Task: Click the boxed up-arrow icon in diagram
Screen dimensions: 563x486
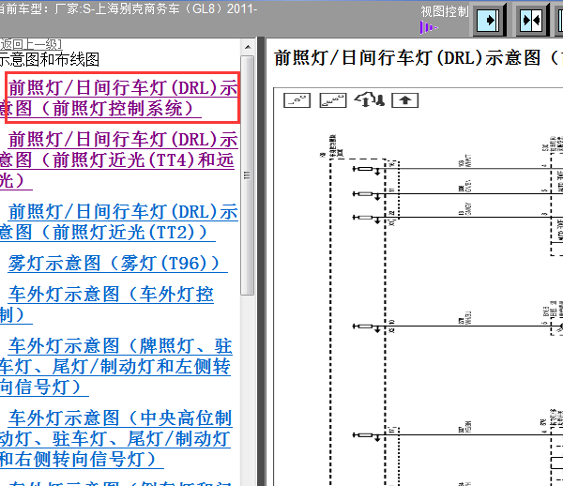Action: click(405, 100)
